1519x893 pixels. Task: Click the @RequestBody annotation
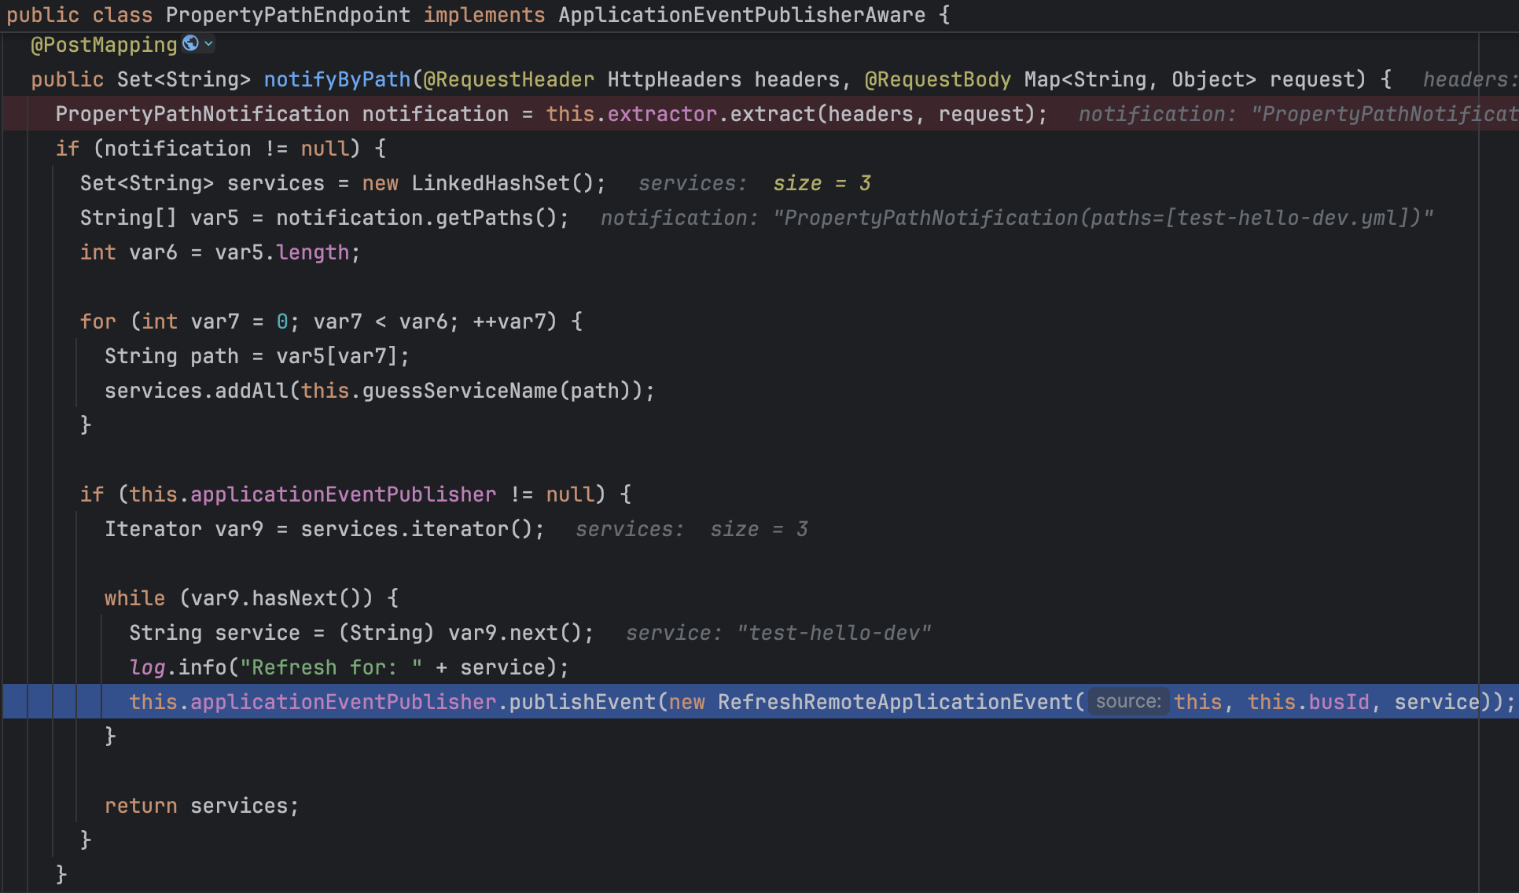[x=937, y=79]
